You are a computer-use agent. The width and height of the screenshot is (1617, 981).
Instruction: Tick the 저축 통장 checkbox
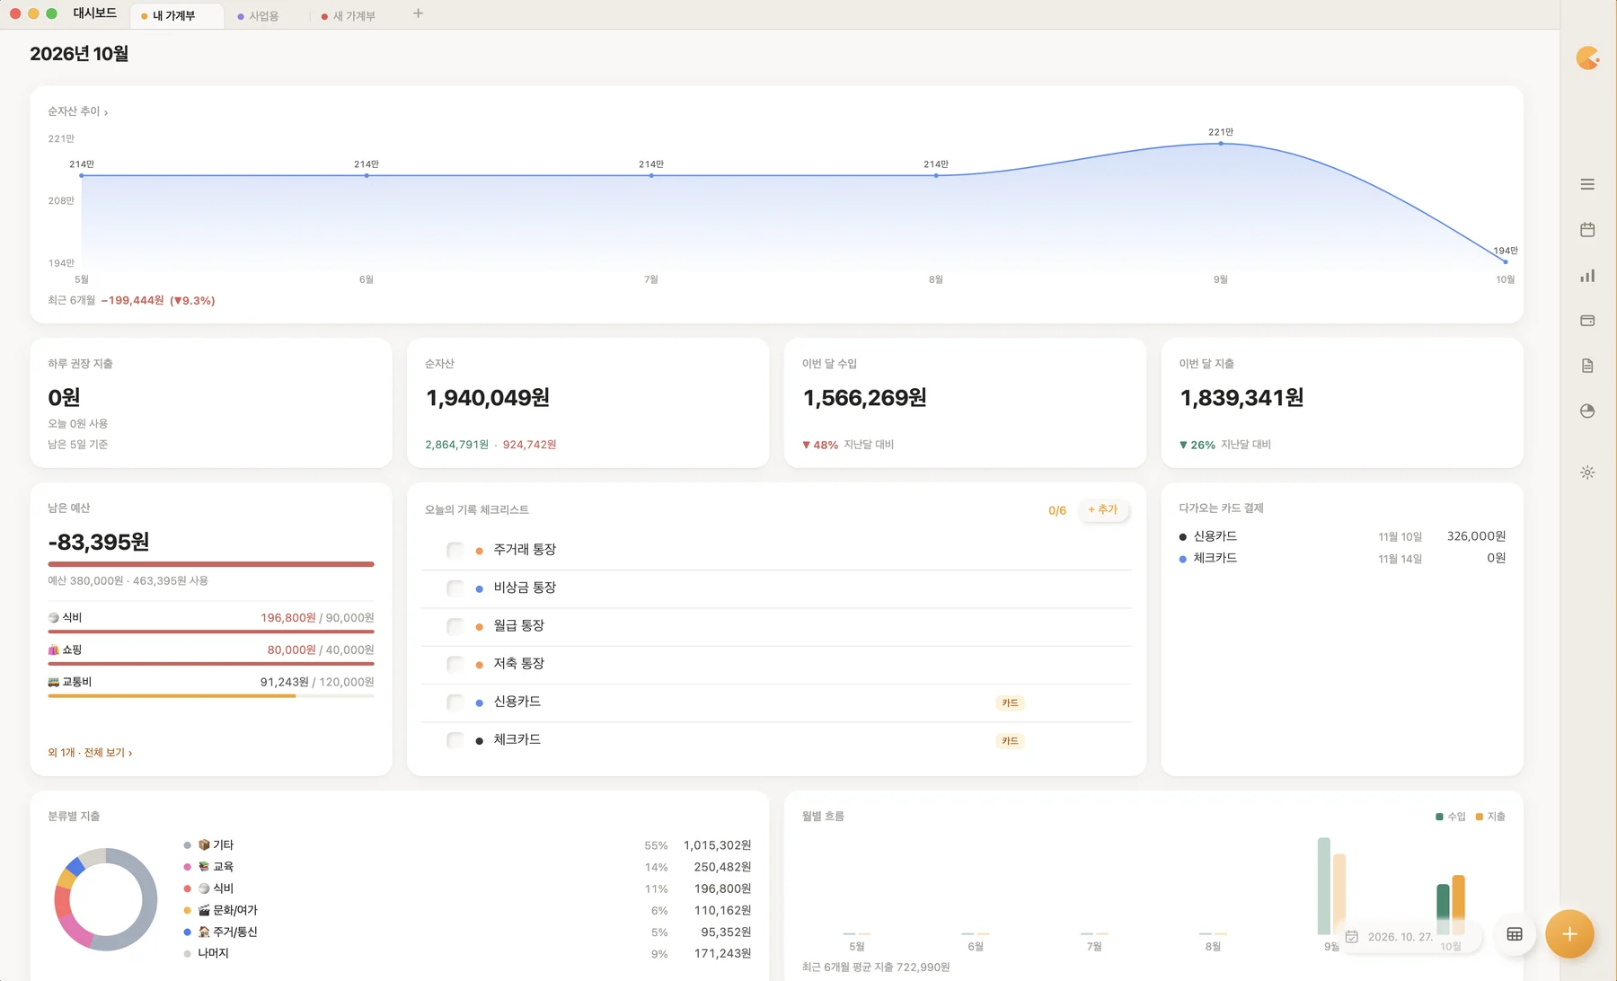(x=455, y=664)
